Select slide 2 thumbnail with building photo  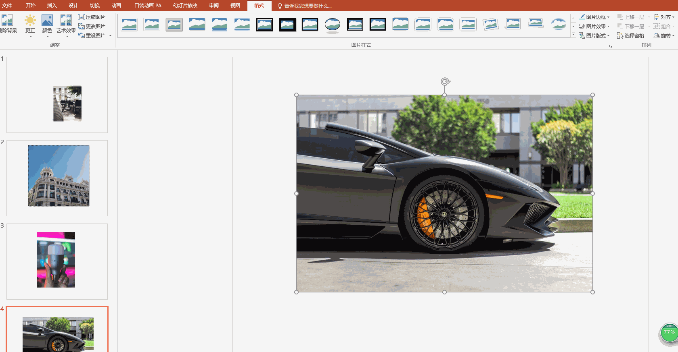tap(57, 178)
